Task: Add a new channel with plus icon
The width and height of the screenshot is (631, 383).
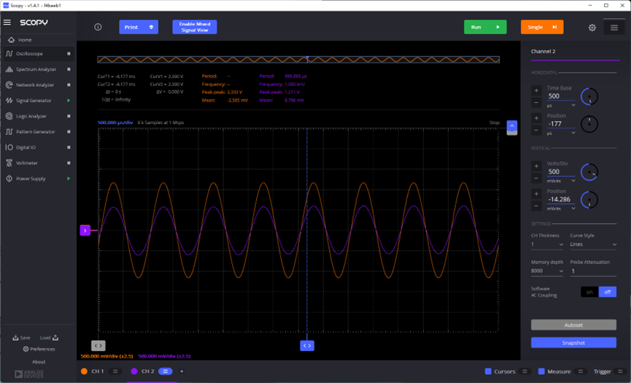Action: 182,371
